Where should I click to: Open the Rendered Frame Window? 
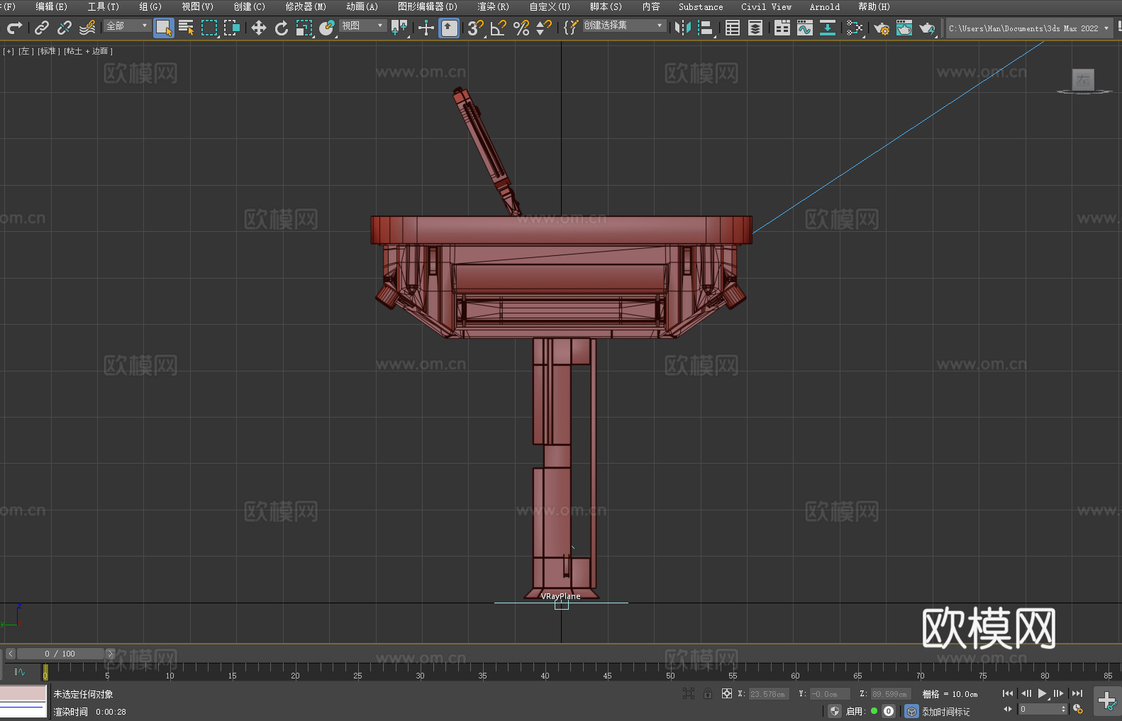[904, 28]
